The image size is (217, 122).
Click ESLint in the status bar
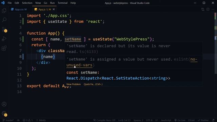point(191,120)
